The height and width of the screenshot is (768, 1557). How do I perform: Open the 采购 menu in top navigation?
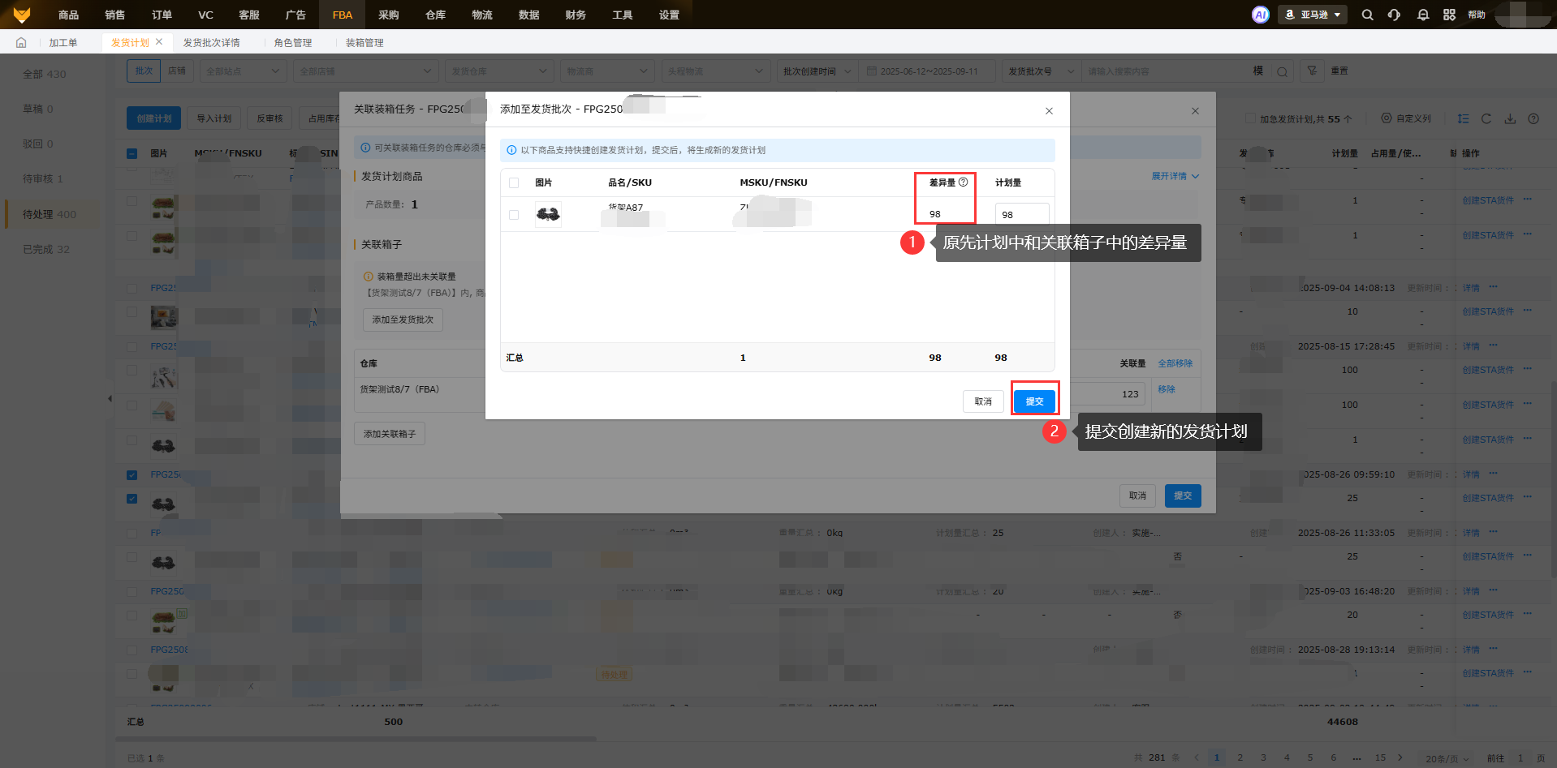[x=389, y=15]
